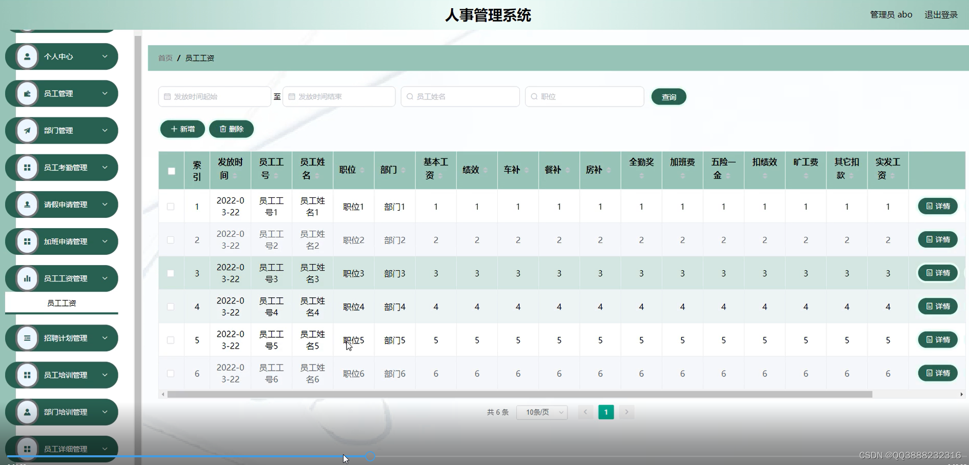This screenshot has height=465, width=969.
Task: Click the 删除 delete button
Action: pyautogui.click(x=231, y=129)
